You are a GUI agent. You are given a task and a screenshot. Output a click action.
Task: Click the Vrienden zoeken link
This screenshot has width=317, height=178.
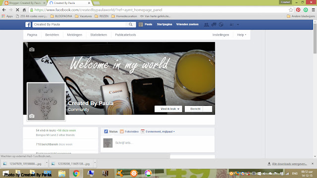pos(187,24)
